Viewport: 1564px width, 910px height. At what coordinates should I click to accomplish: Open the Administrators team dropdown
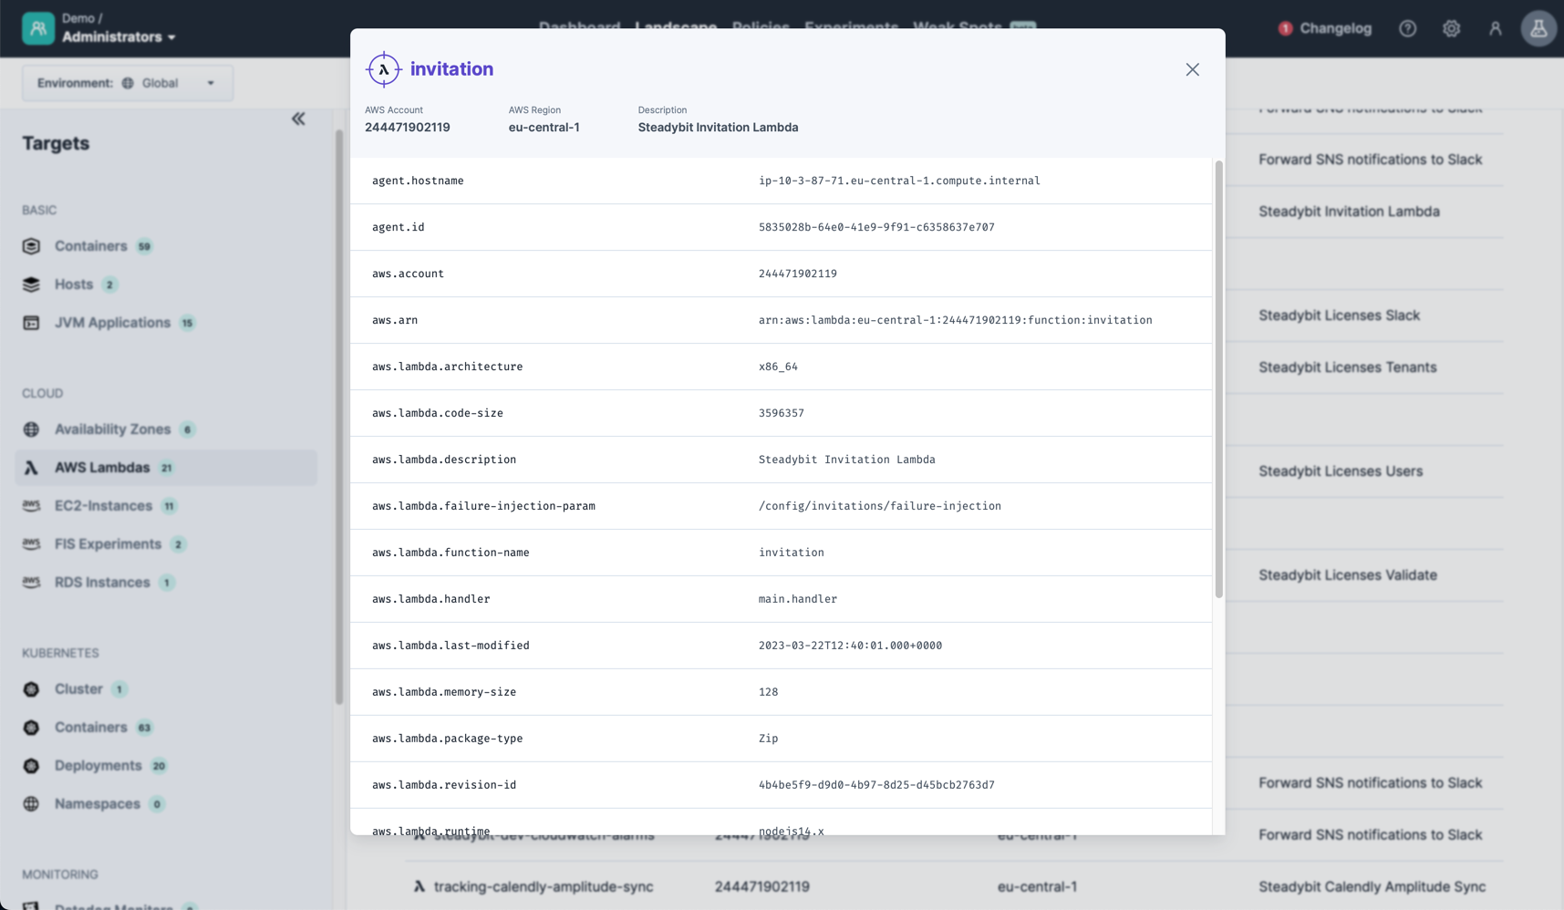click(x=119, y=37)
